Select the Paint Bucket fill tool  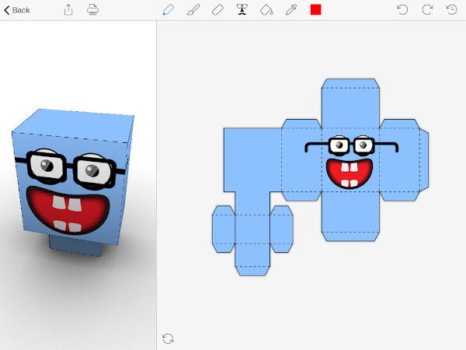266,10
